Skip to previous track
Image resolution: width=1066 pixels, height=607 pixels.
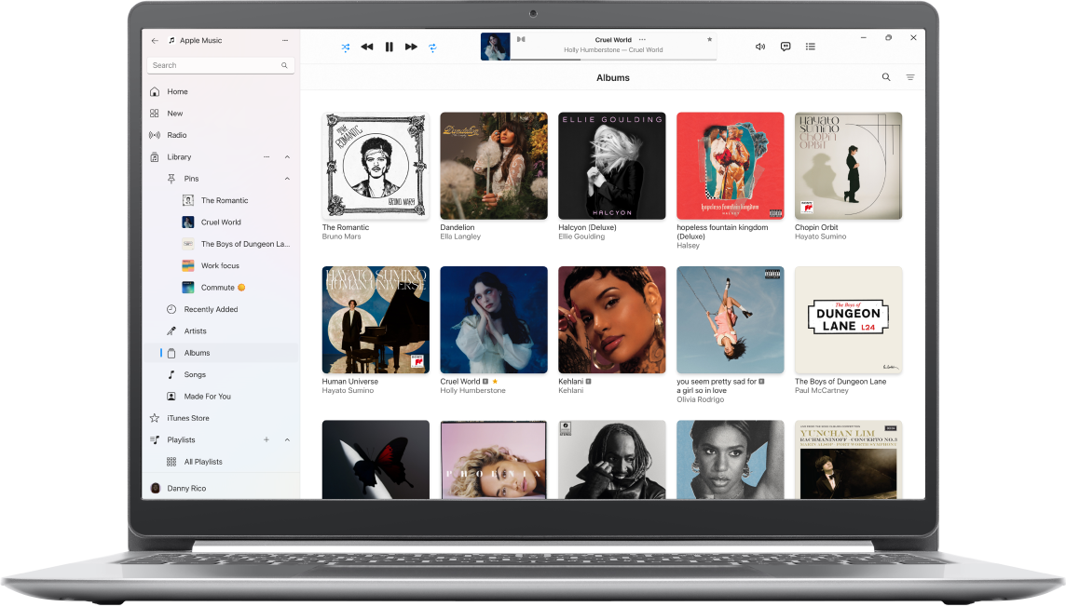click(x=367, y=47)
